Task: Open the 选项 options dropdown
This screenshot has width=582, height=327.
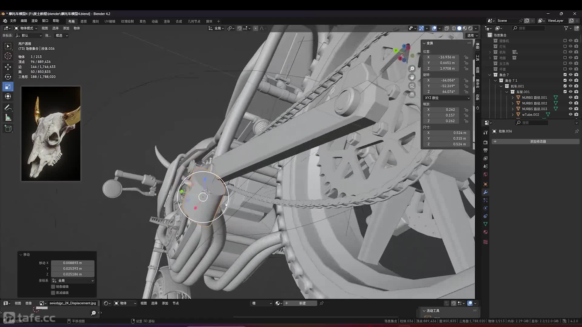Action: (472, 35)
